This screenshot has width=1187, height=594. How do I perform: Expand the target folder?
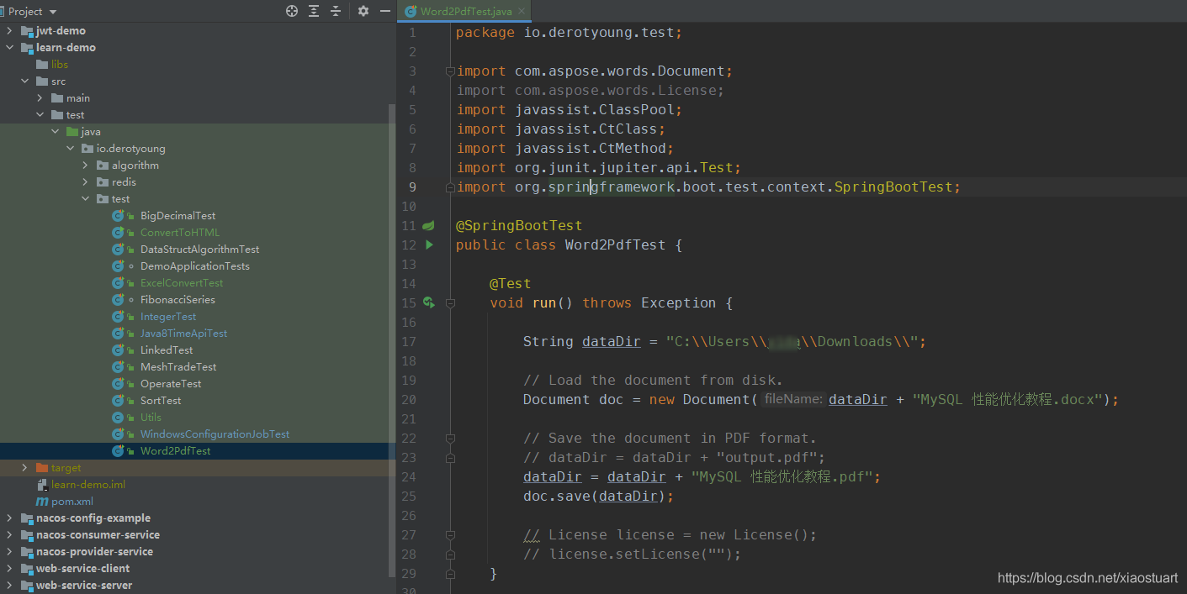click(x=25, y=468)
